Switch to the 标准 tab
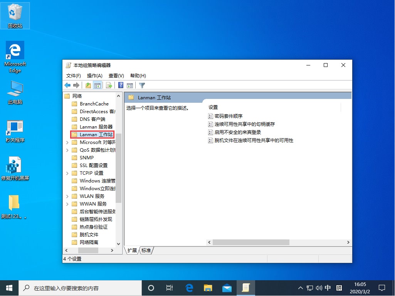Screen dimensions: 395x296 [x=146, y=250]
